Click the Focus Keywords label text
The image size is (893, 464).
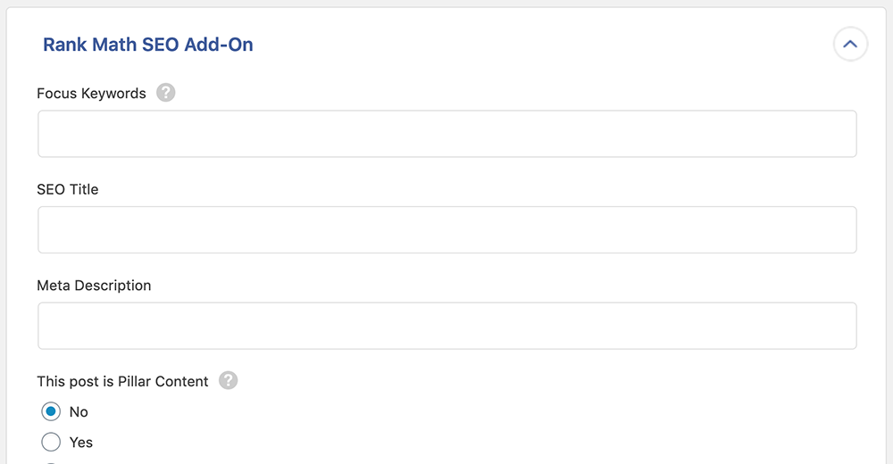point(91,93)
